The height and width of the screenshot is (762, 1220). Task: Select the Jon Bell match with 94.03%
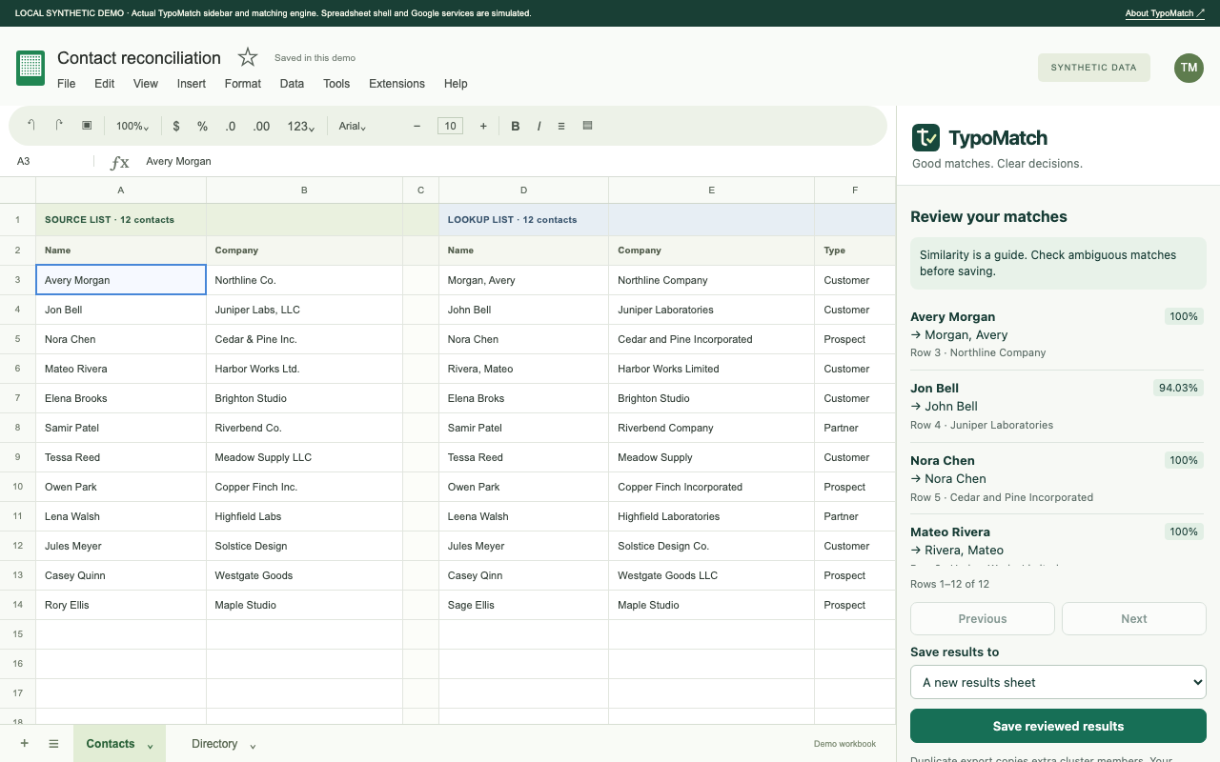pyautogui.click(x=1057, y=406)
